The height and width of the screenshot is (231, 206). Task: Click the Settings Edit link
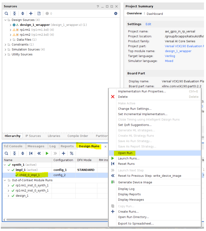point(148,24)
